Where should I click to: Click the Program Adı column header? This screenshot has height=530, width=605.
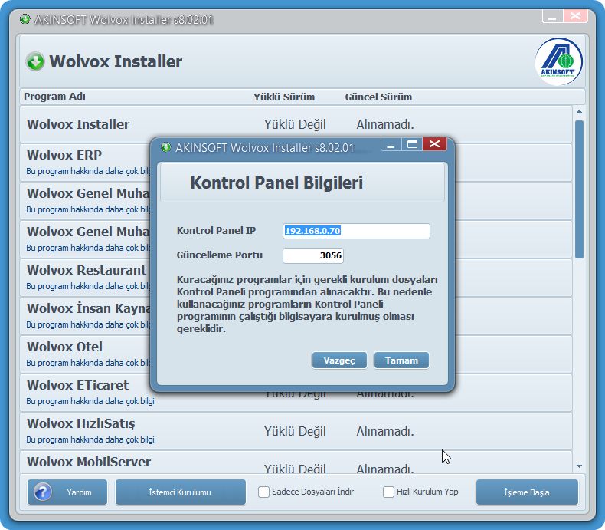[54, 97]
